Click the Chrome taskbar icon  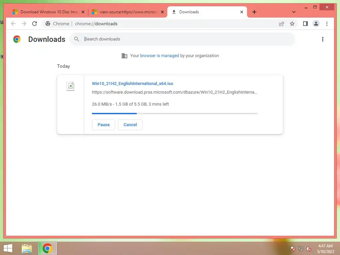tap(47, 248)
